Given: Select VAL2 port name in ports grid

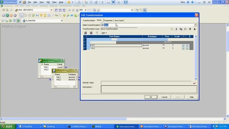Looking at the screenshot, I should [93, 48].
